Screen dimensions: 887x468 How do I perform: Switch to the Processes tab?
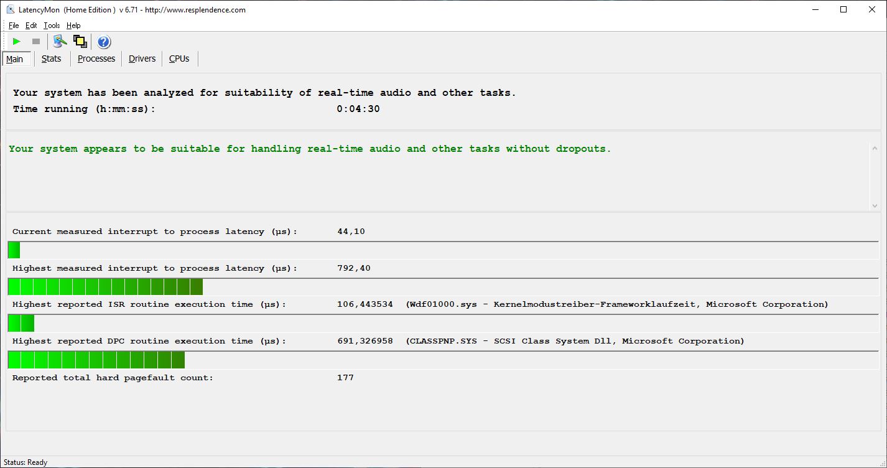(96, 58)
